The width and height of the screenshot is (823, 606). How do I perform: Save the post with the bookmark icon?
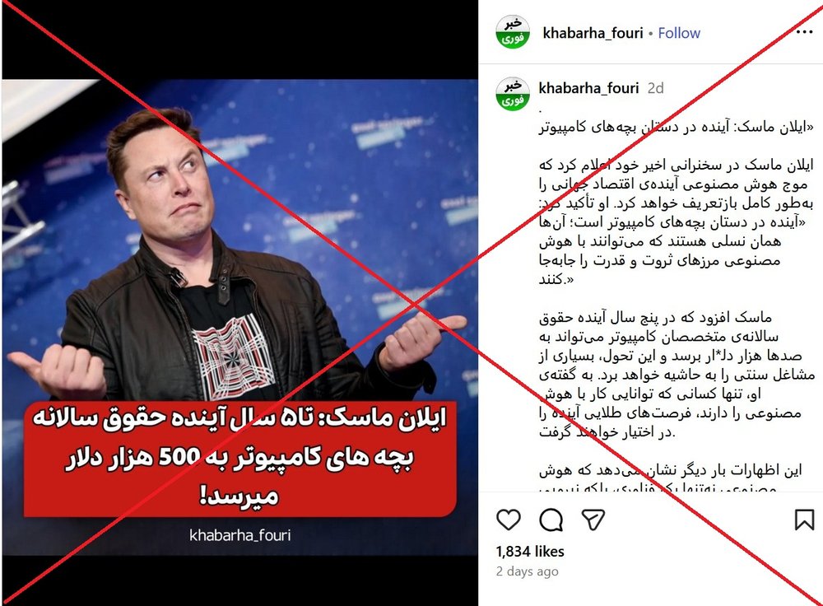tap(803, 520)
